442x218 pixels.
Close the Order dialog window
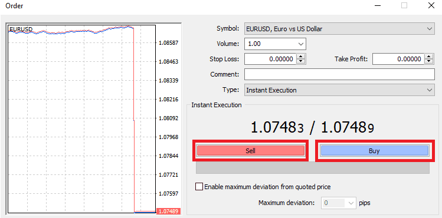pyautogui.click(x=431, y=5)
